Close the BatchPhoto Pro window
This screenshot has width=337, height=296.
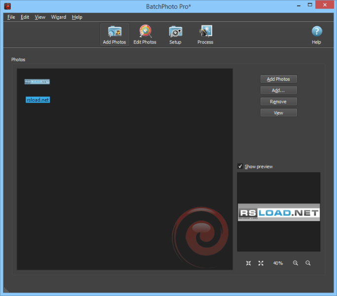click(x=325, y=5)
